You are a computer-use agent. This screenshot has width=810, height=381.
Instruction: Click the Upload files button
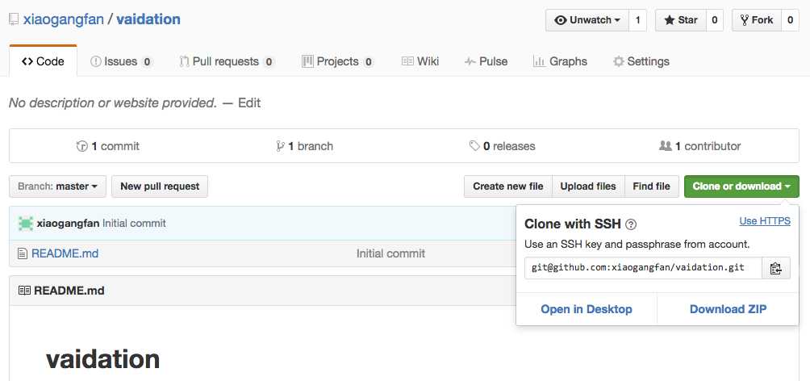point(588,186)
